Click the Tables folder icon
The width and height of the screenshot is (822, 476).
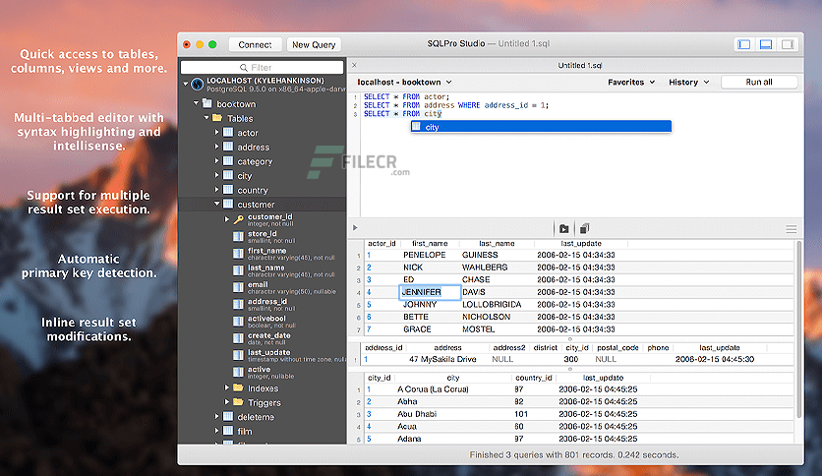click(217, 118)
